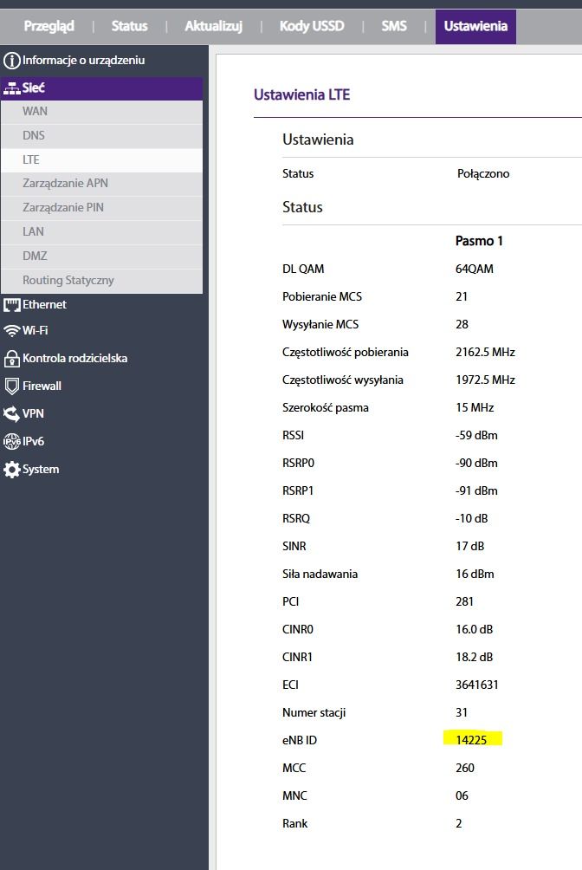Select Zarządzanie PIN menu entry
The width and height of the screenshot is (582, 870).
[x=102, y=208]
